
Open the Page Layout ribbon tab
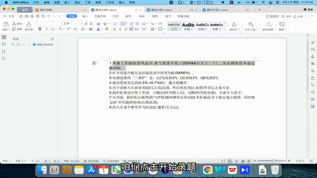click(x=100, y=16)
